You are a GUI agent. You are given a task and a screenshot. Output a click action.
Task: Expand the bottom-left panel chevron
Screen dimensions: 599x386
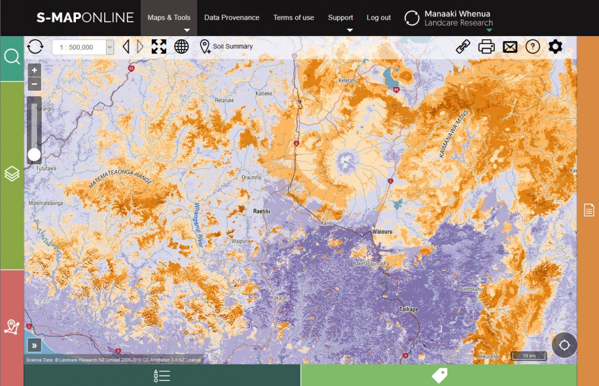coord(36,345)
